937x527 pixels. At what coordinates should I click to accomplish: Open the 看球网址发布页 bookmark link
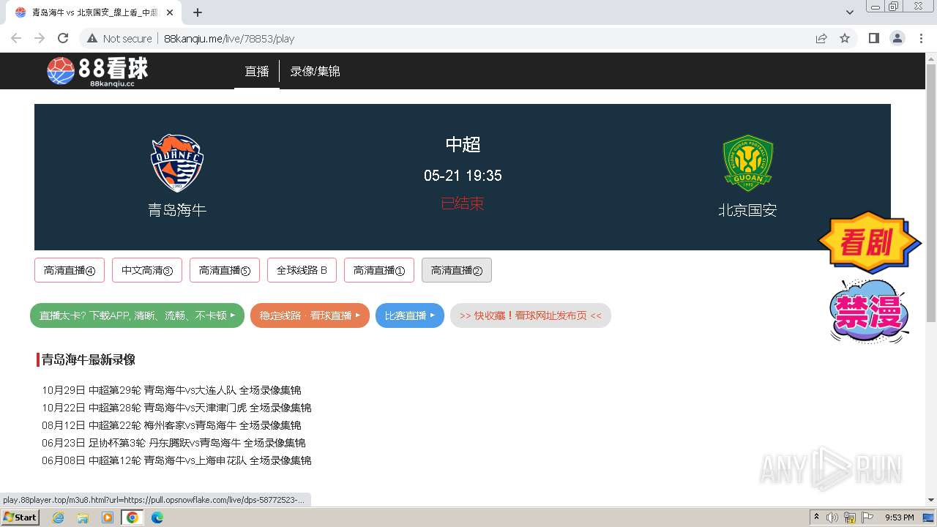tap(531, 315)
